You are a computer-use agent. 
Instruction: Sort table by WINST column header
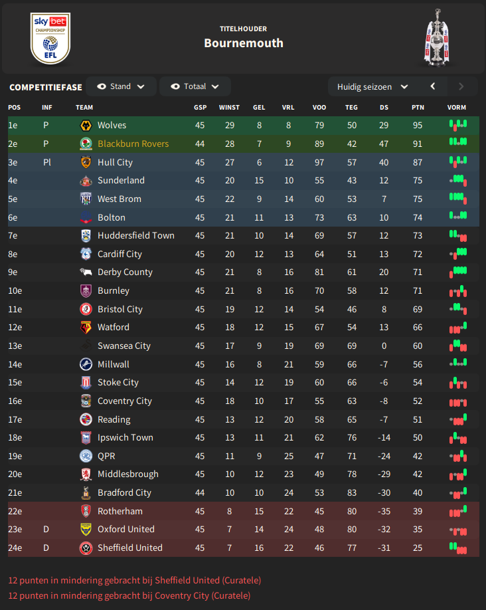[230, 108]
